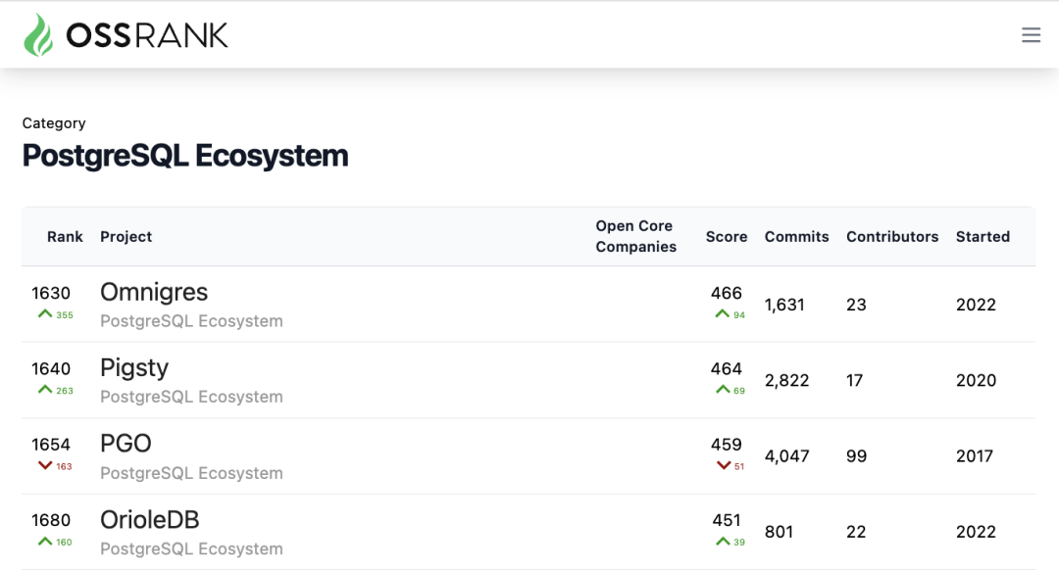Viewport: 1059px width, 570px height.
Task: Sort table by Score column header
Action: [727, 237]
